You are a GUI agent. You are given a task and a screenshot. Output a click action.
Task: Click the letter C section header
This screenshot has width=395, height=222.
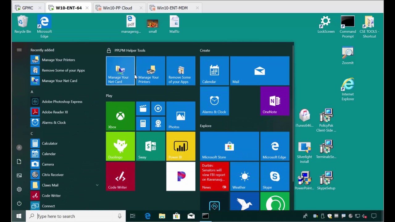pyautogui.click(x=32, y=134)
